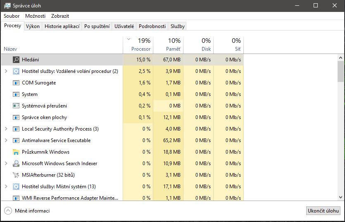
Task: Expand Hostitel služby: Místní systém group
Action: (x=6, y=187)
